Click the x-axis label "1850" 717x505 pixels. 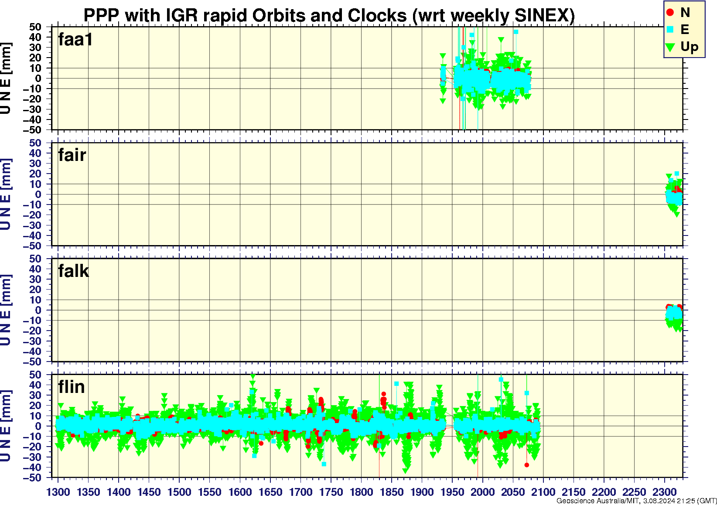click(x=392, y=492)
